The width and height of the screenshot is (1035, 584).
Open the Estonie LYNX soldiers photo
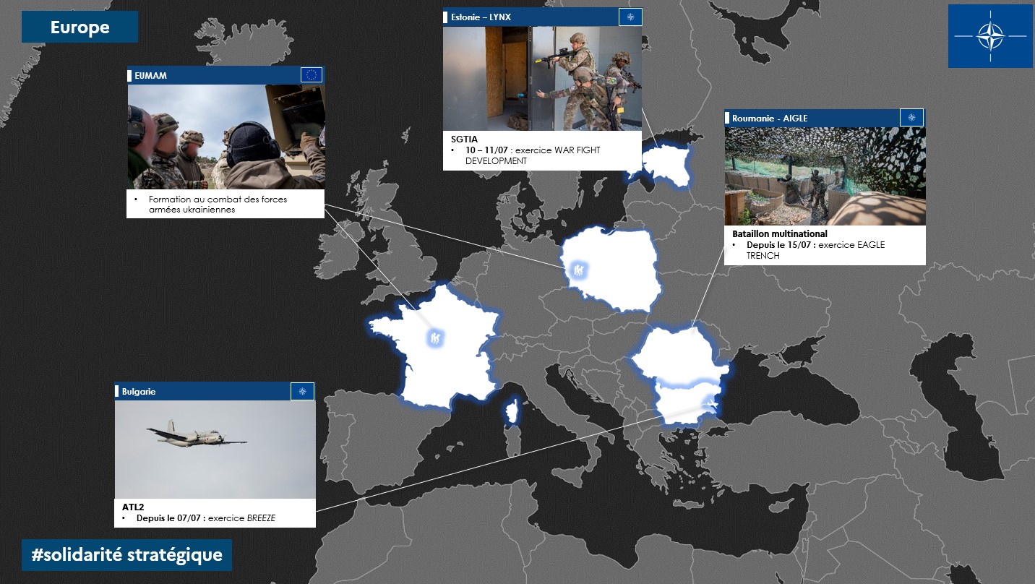point(542,78)
